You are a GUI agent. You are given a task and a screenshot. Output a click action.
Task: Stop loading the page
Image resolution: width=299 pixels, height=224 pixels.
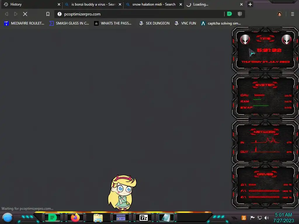point(25,14)
